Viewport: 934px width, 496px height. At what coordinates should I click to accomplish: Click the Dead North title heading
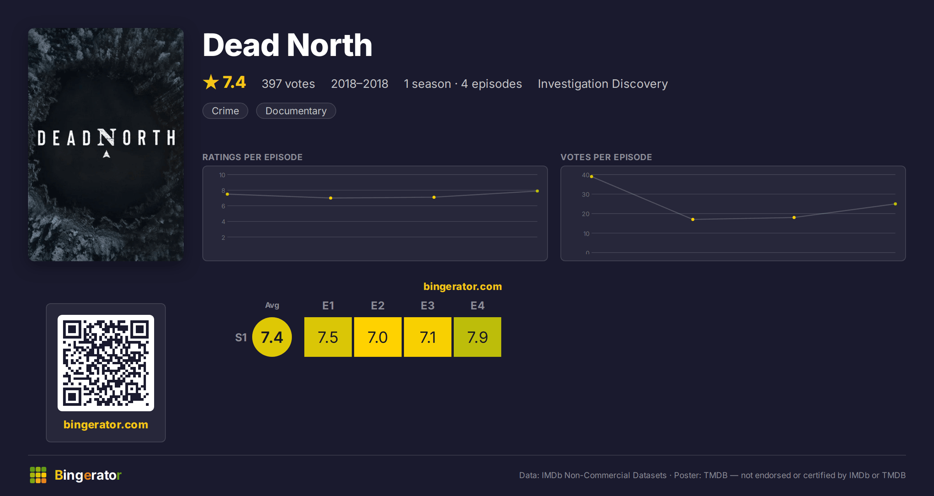288,45
